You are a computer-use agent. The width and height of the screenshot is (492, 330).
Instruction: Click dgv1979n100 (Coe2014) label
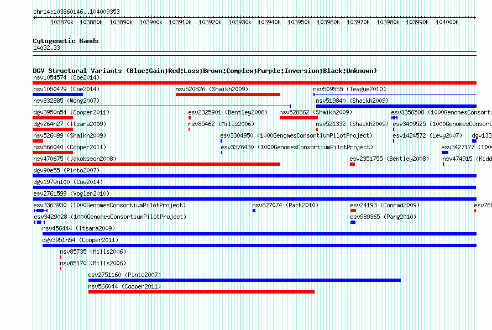68,182
